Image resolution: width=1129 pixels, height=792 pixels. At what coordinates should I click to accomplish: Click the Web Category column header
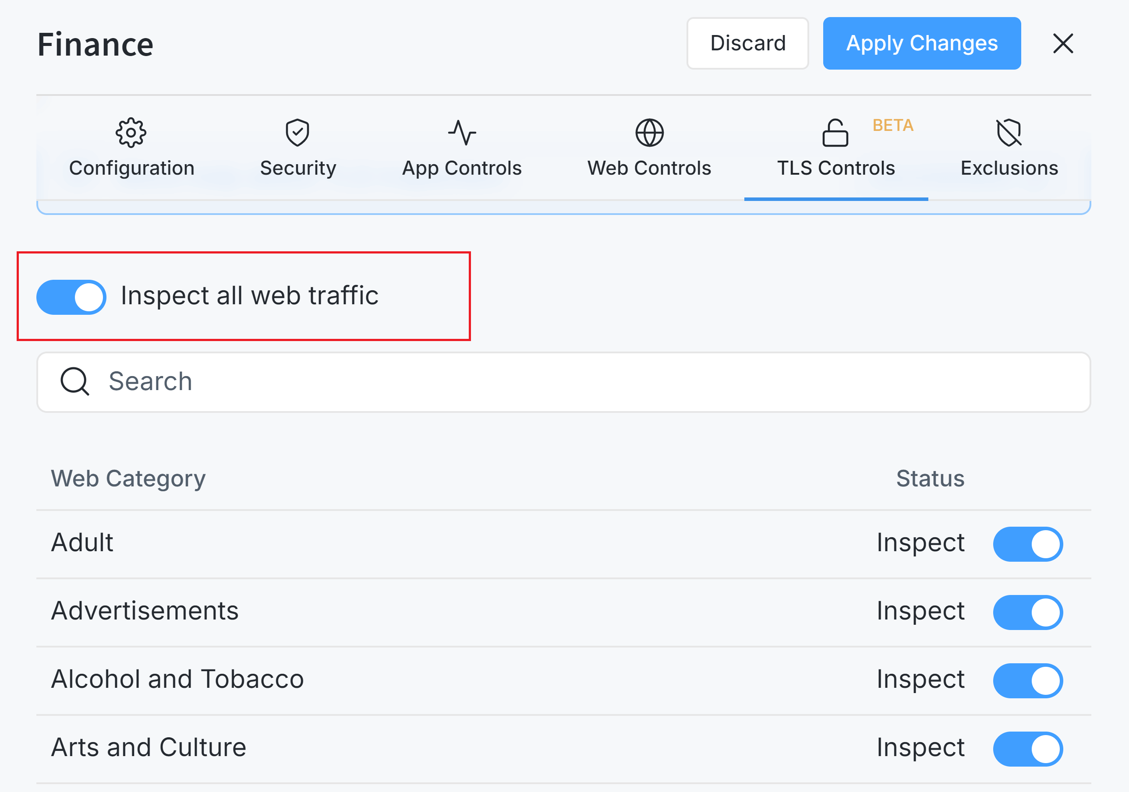(128, 479)
